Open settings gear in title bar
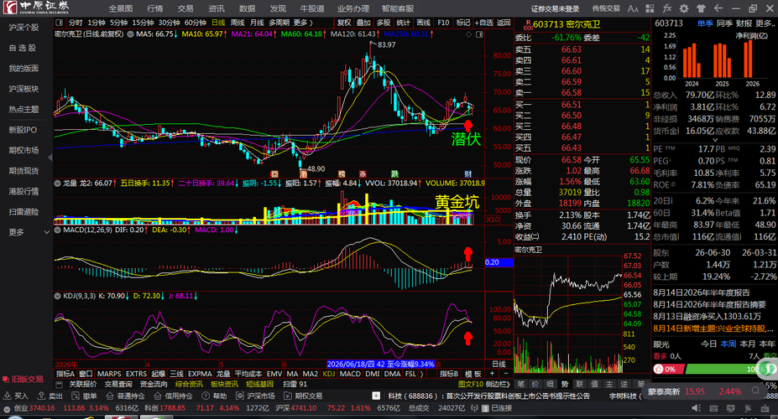The width and height of the screenshot is (778, 419). pyautogui.click(x=684, y=8)
